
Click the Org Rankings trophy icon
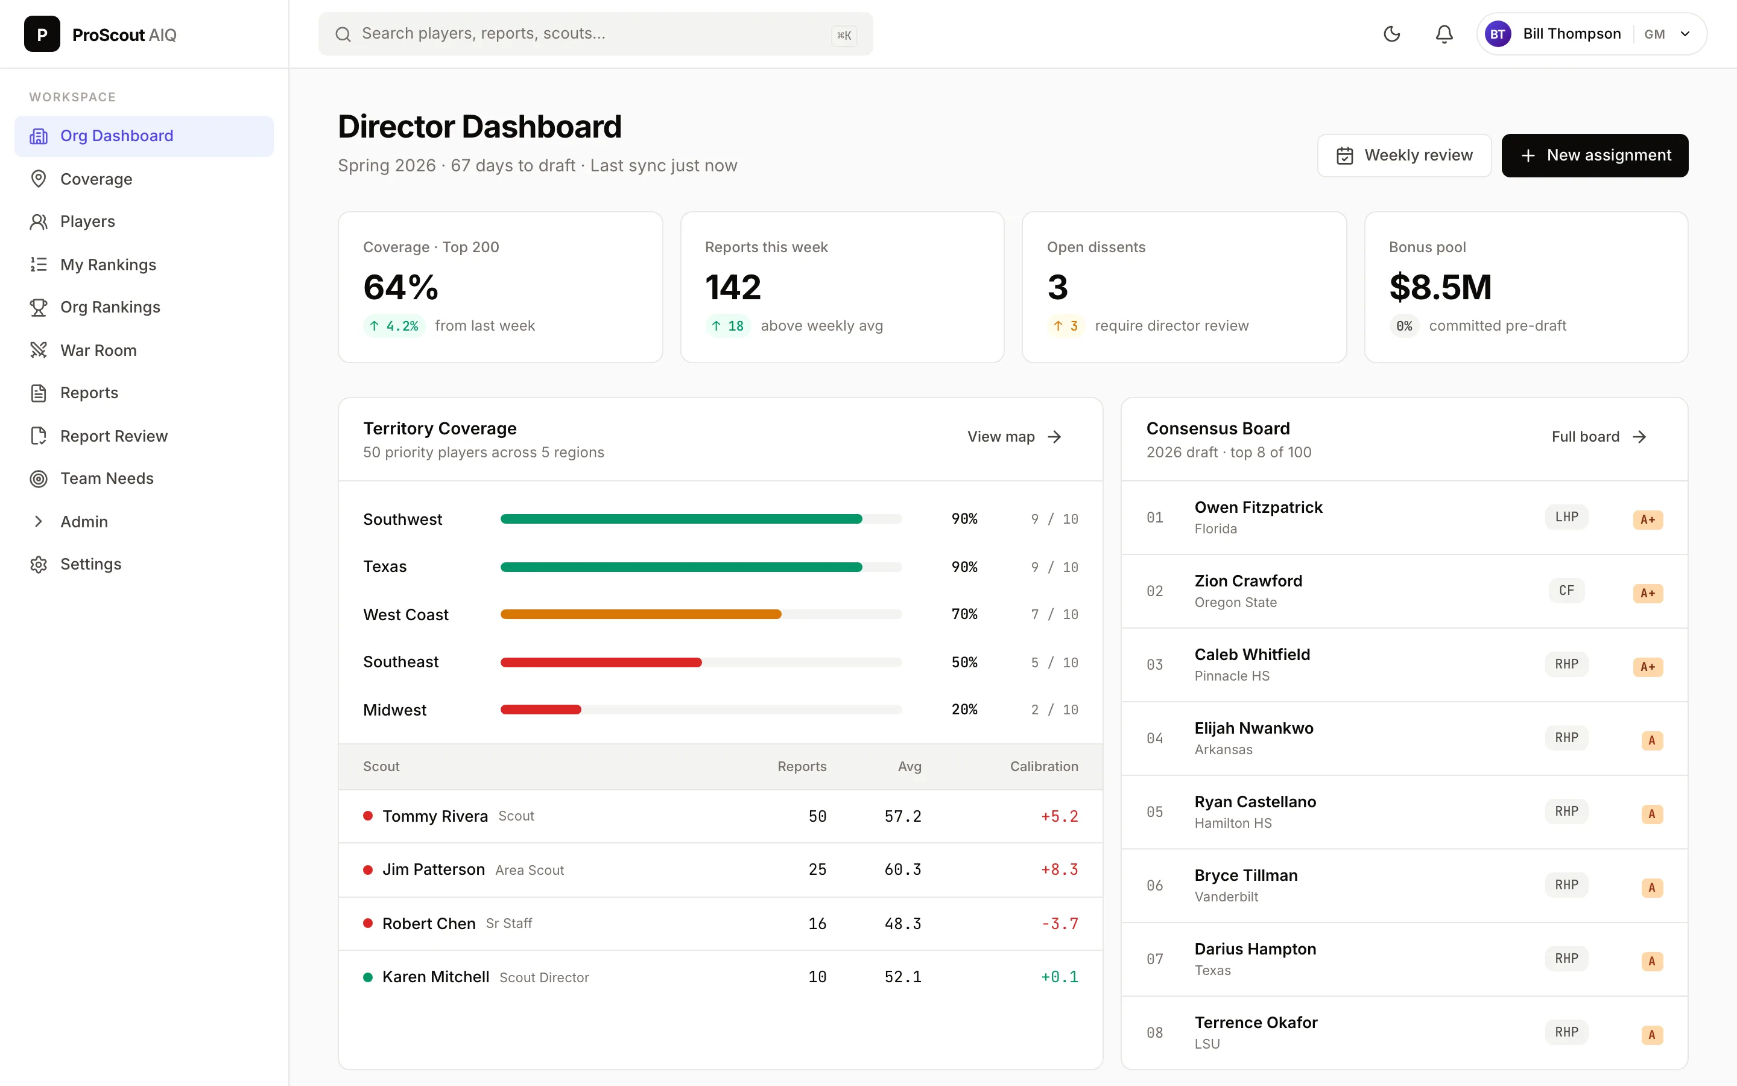[39, 306]
